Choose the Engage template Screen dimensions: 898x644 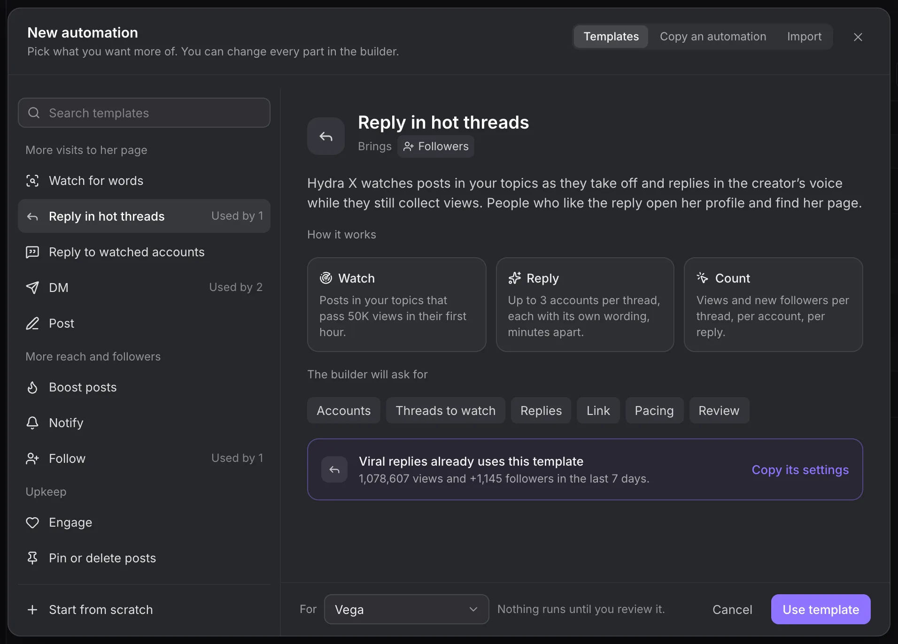click(x=144, y=522)
